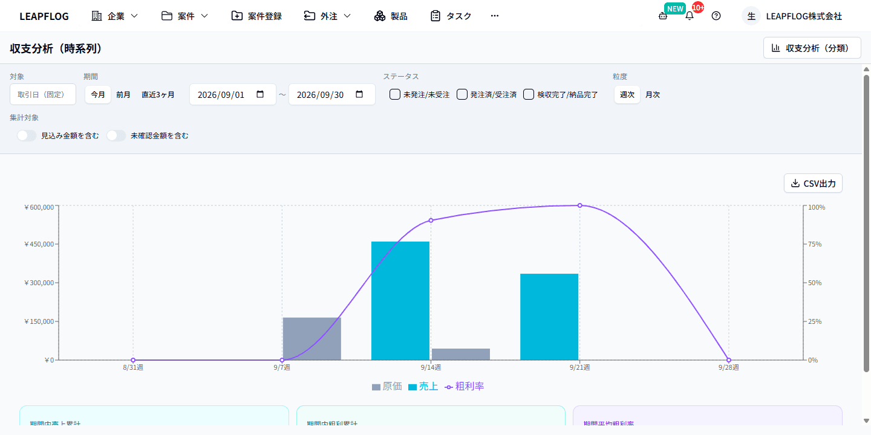Screen dimensions: 871x435
Task: Expand the 企業 dropdown menu
Action: pyautogui.click(x=115, y=16)
